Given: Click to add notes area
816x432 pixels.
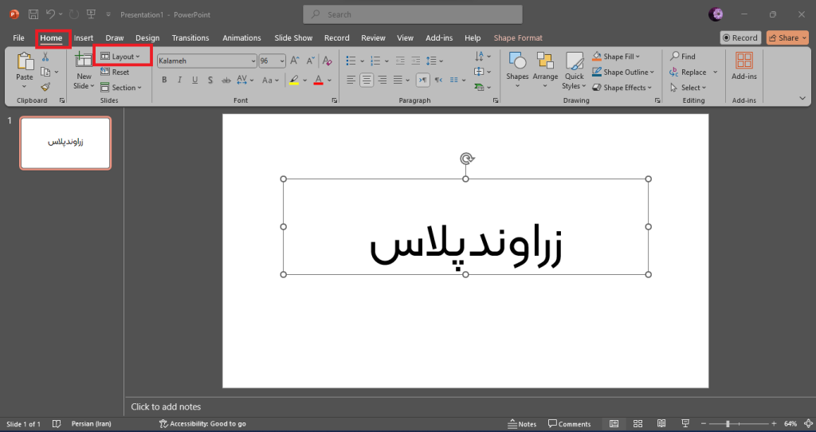Looking at the screenshot, I should coord(166,406).
